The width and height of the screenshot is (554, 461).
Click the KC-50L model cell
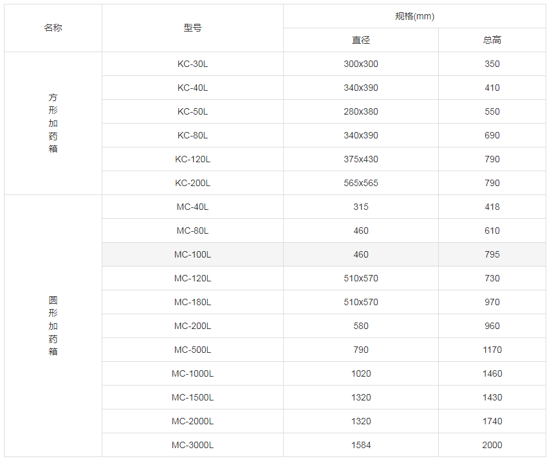point(192,111)
